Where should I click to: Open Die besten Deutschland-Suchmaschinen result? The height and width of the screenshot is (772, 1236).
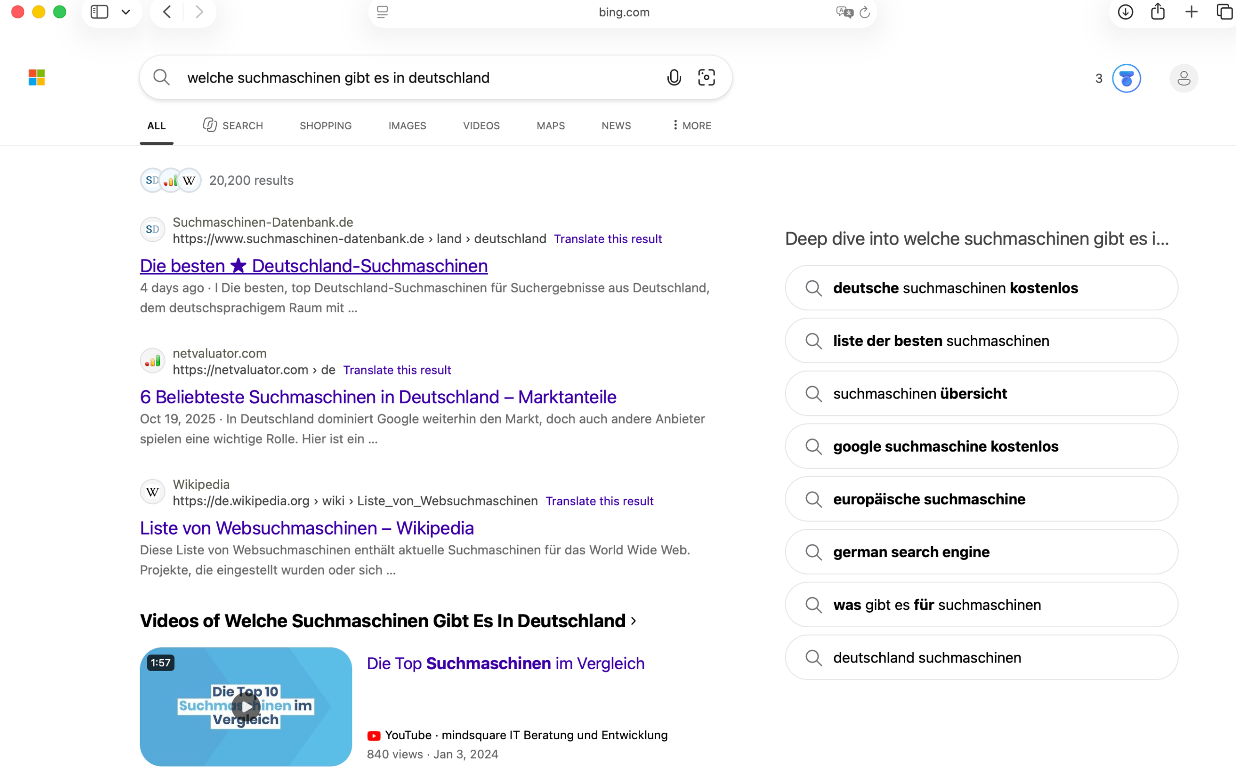(x=314, y=266)
